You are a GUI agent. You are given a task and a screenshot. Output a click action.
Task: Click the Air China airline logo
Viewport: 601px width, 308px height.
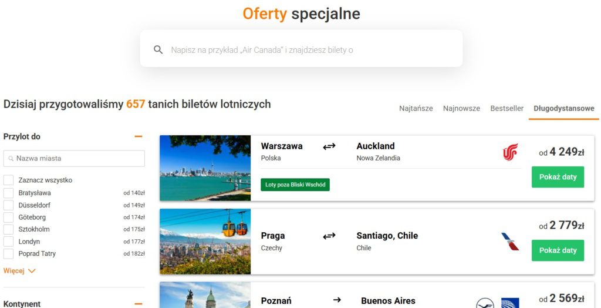(510, 152)
